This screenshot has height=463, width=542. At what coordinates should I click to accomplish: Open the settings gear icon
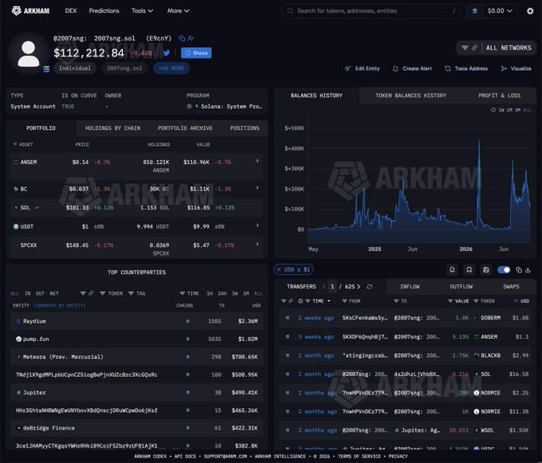530,11
